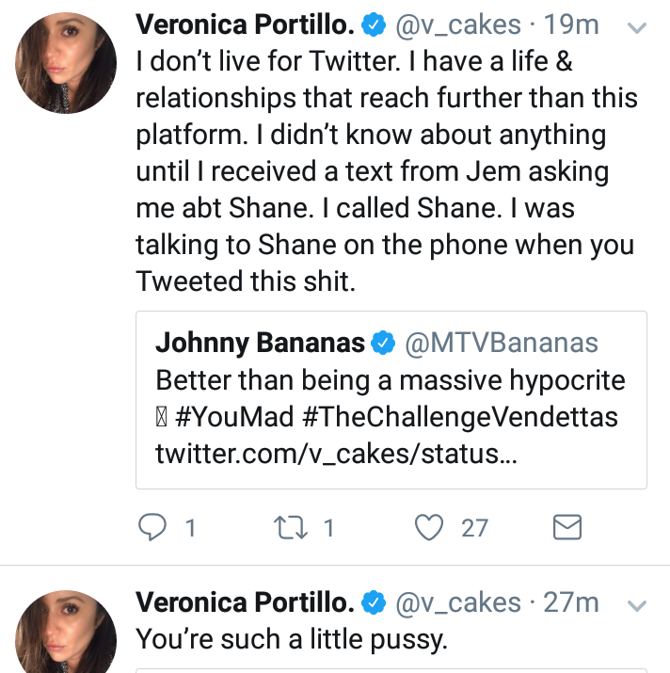670x673 pixels.
Task: Like the tweet with the heart icon
Action: click(x=429, y=527)
